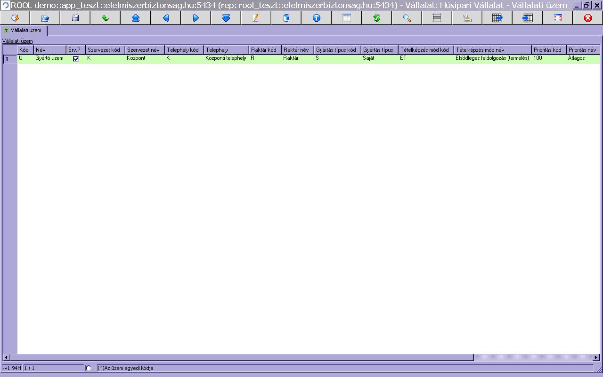Select the radio button in status bar
Viewport: 603px width, 377px height.
pos(88,368)
